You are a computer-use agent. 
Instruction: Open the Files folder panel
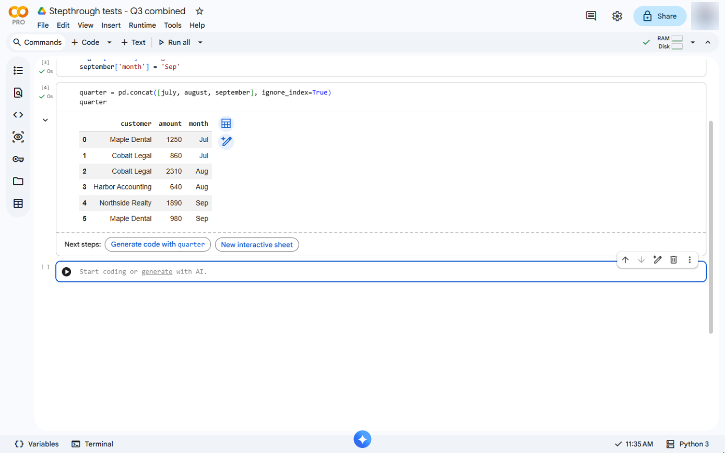(x=18, y=182)
